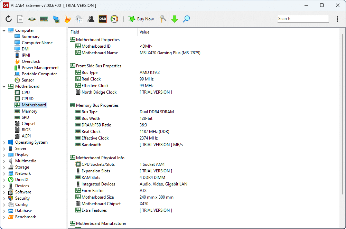The image size is (346, 229).
Task: Click the Buy Now button
Action: (141, 19)
